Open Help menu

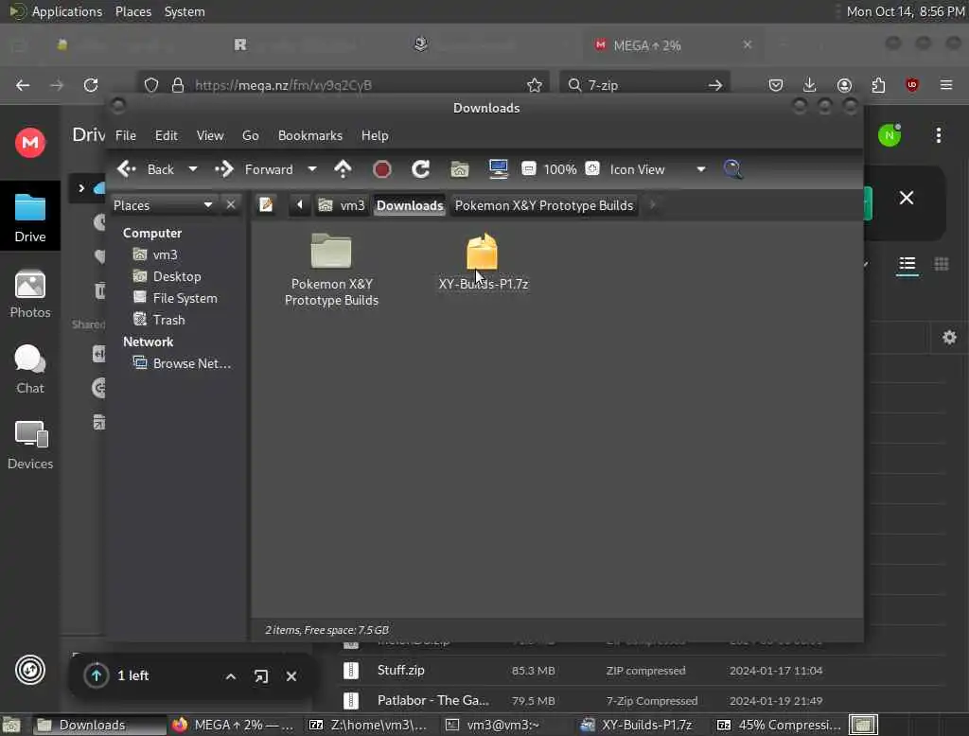pyautogui.click(x=375, y=135)
